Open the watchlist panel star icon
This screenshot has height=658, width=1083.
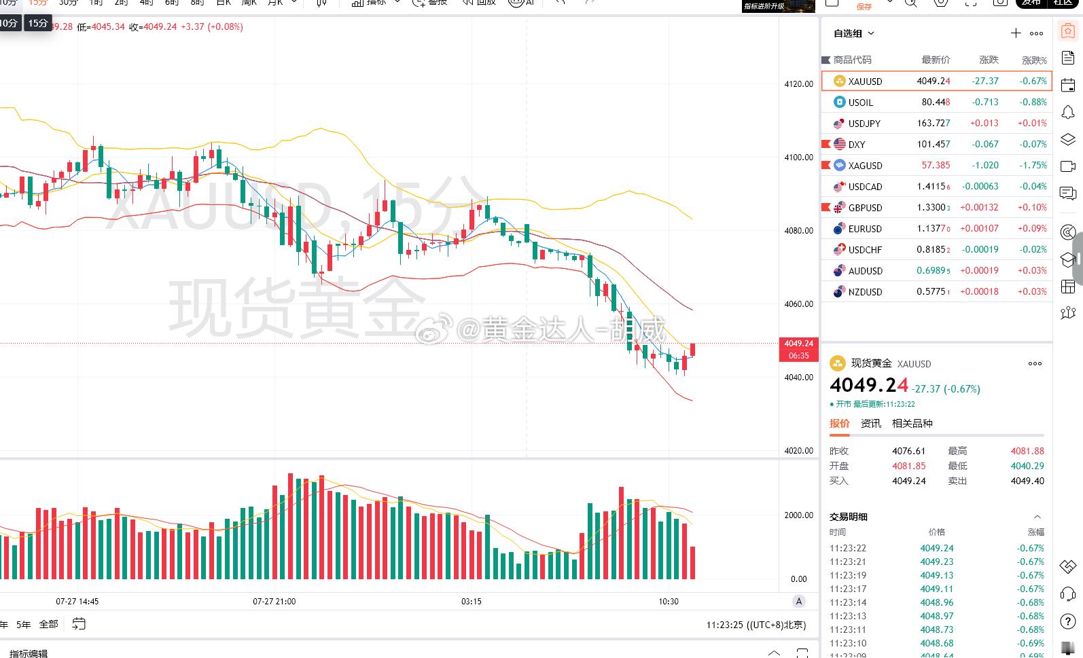[x=1068, y=31]
